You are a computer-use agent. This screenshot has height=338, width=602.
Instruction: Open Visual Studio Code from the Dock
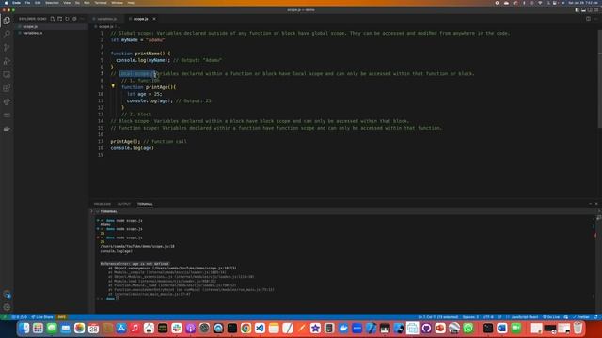260,328
